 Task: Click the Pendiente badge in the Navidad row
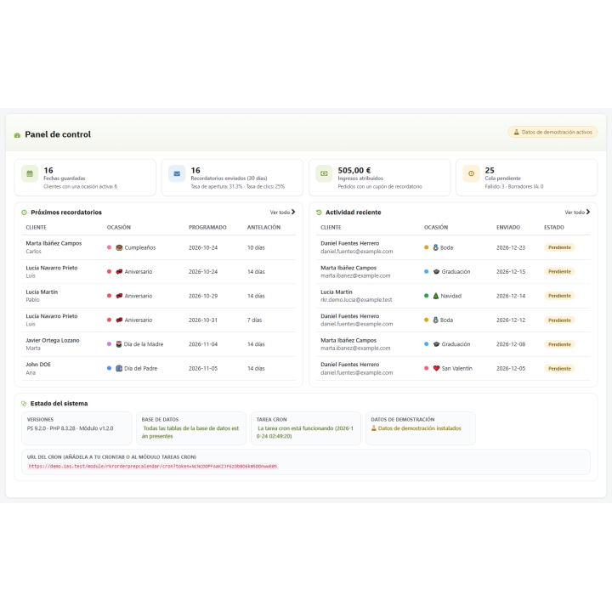click(559, 296)
